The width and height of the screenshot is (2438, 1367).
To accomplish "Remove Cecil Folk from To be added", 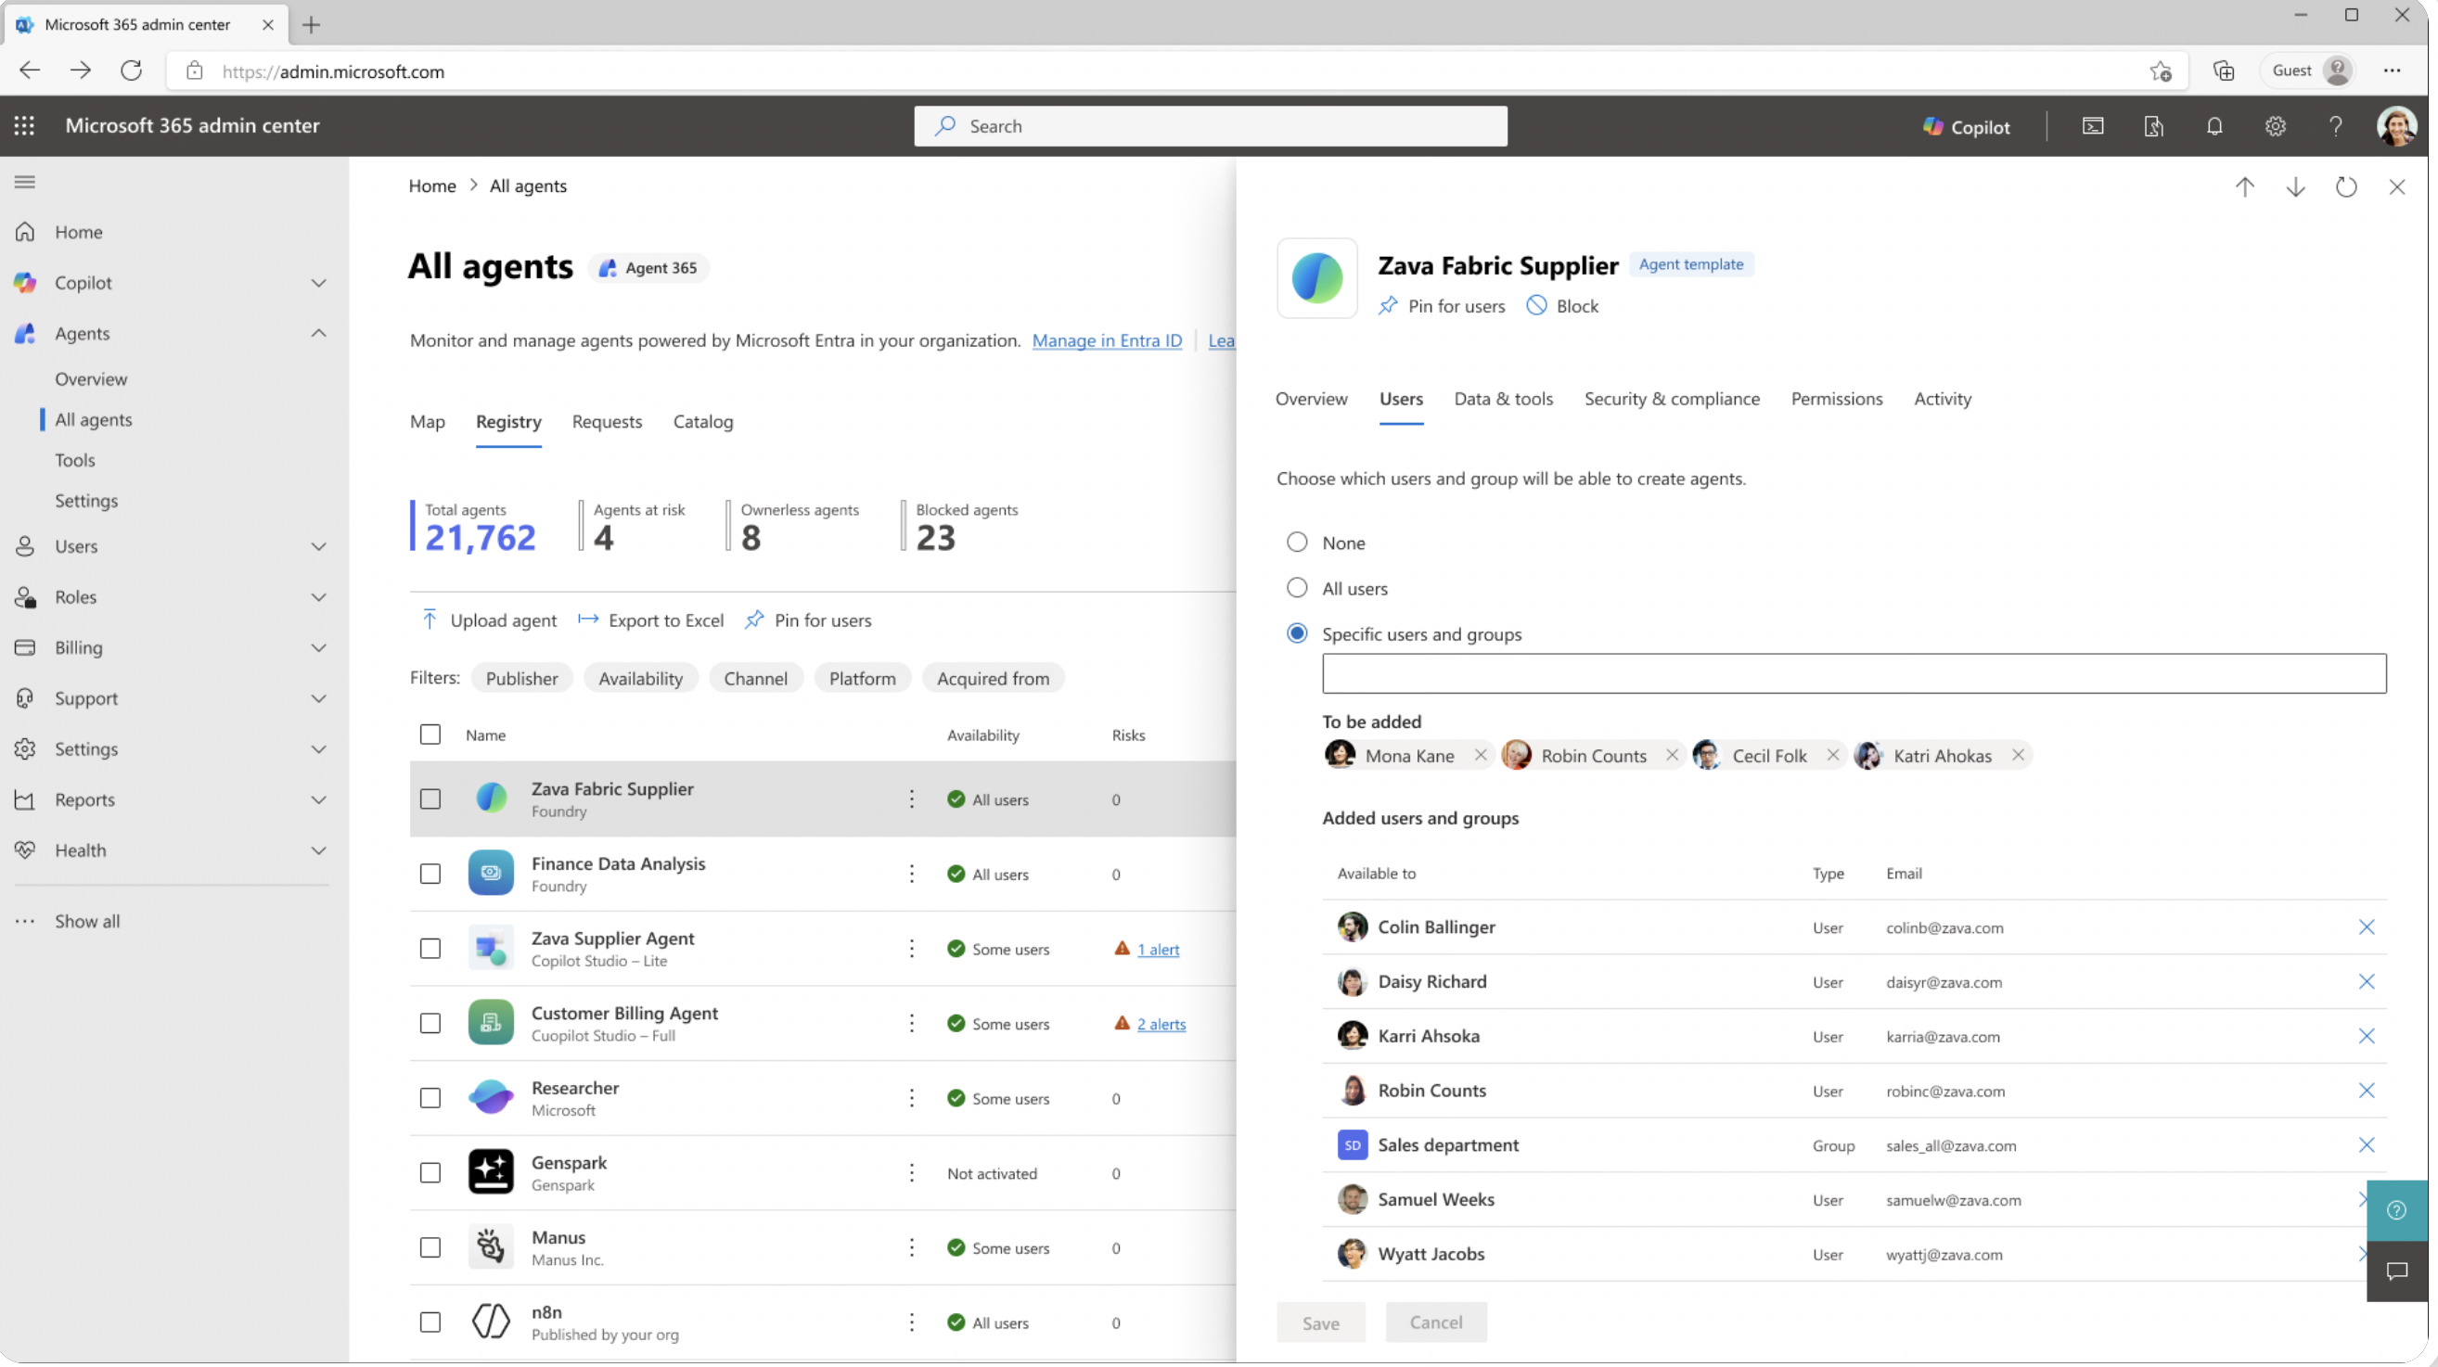I will (1833, 755).
